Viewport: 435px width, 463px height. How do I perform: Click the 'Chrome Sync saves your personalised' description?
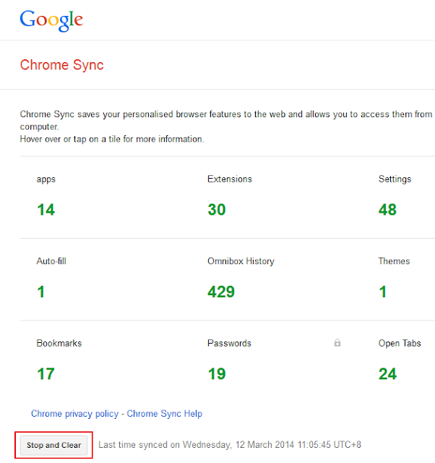[x=226, y=120]
